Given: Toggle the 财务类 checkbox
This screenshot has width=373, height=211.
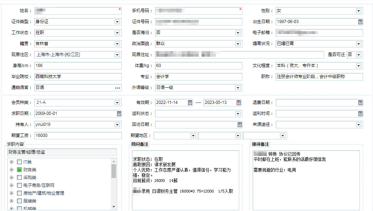Looking at the screenshot, I should click(20, 170).
